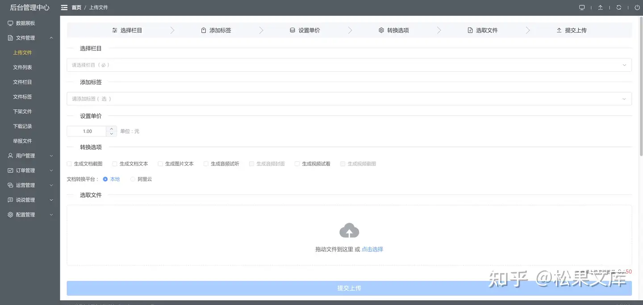Image resolution: width=643 pixels, height=305 pixels.
Task: Click the 提交上传 submit button
Action: (x=349, y=288)
